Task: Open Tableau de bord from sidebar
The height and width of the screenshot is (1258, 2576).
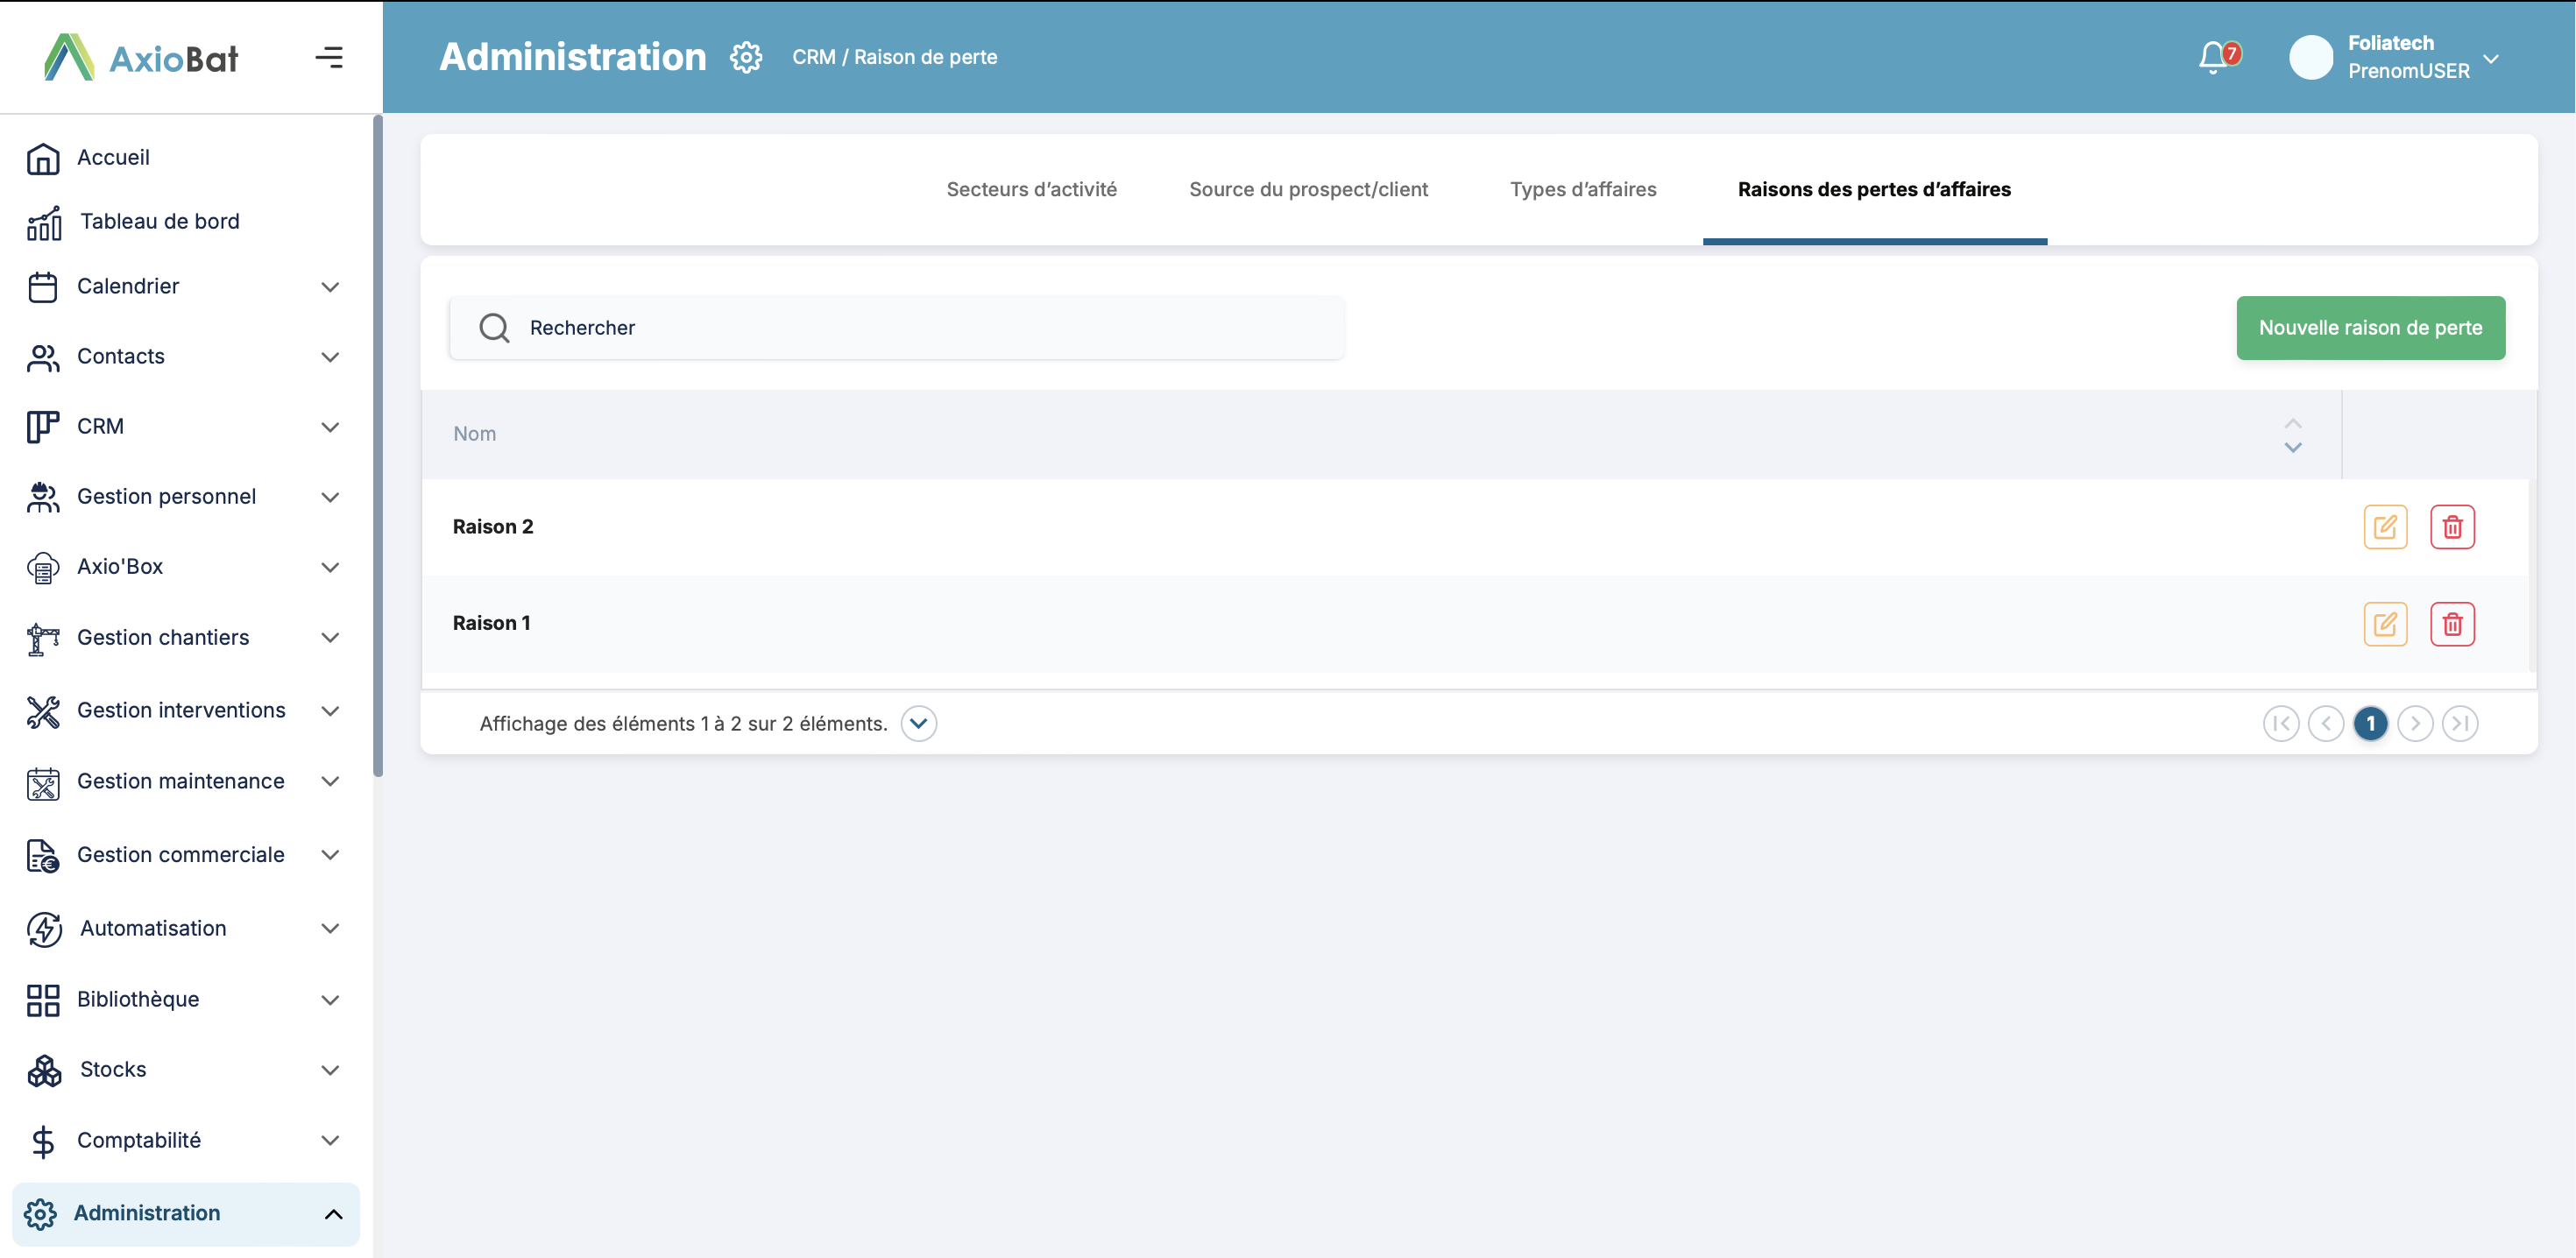Action: [x=159, y=221]
